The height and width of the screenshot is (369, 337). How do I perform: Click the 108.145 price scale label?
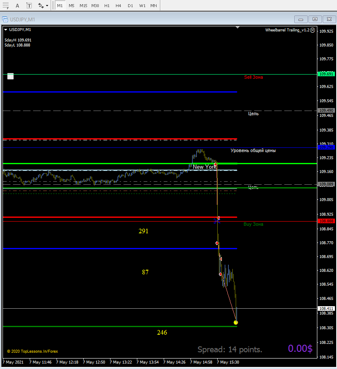coord(327,357)
